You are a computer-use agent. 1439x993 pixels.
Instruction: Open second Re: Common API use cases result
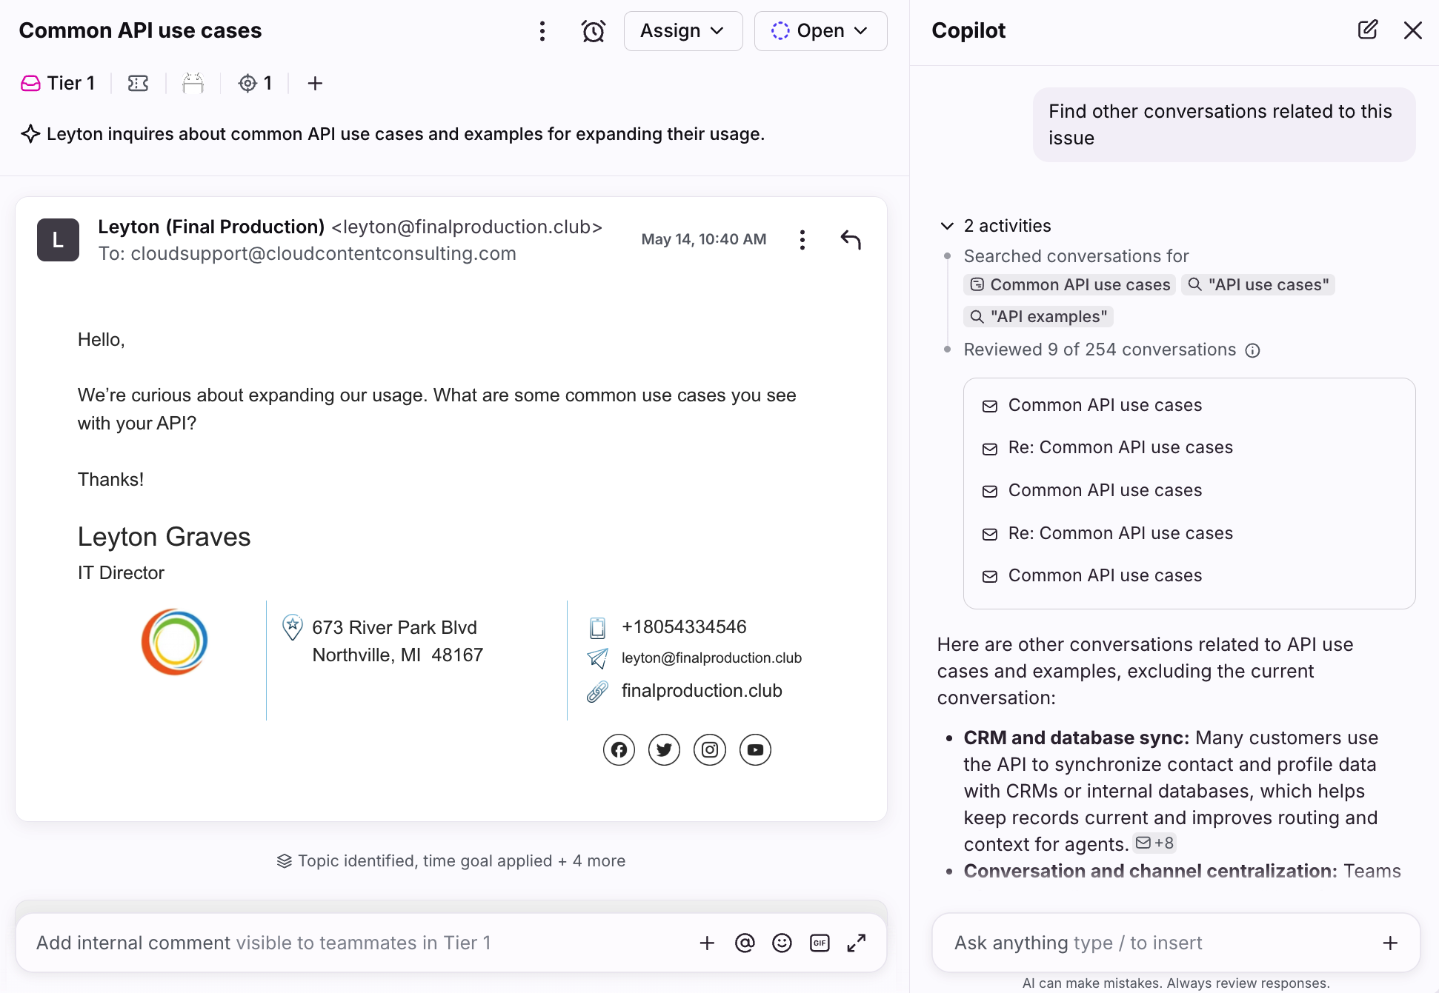click(x=1189, y=534)
